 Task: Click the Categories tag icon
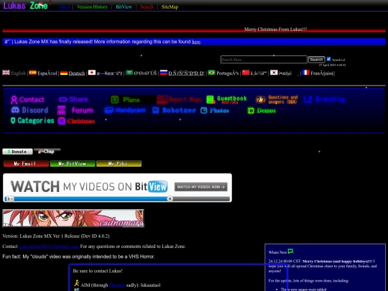pos(13,121)
